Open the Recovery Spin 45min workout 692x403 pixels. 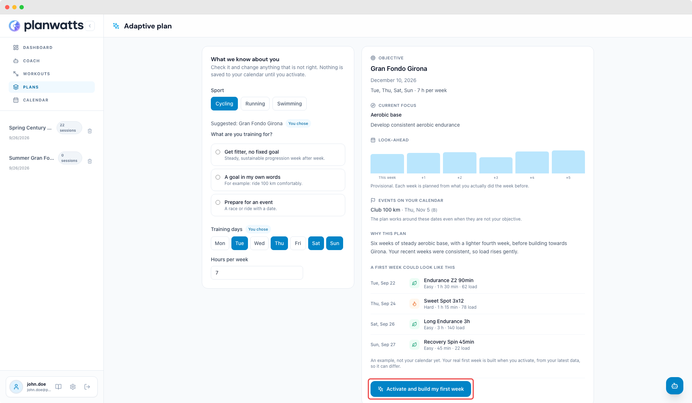click(478, 345)
